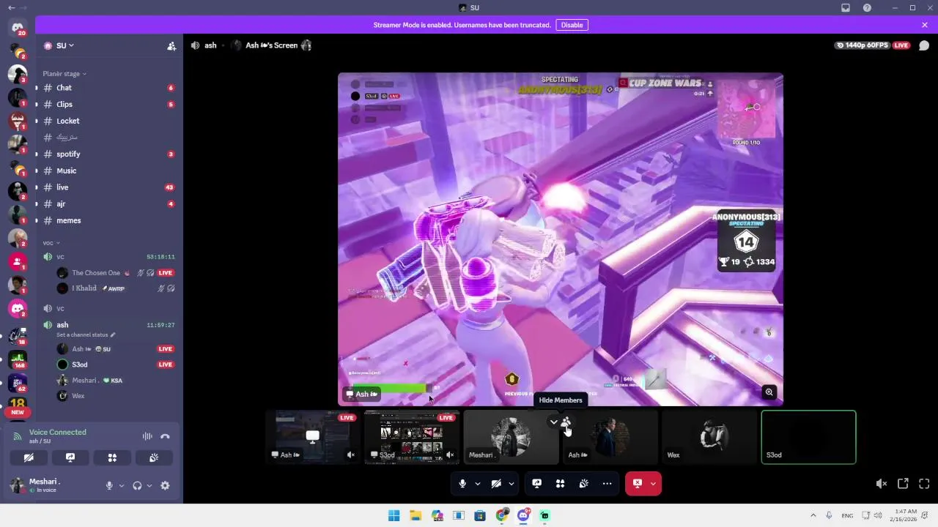Open the Clips text channel
This screenshot has width=938, height=527.
coord(108,105)
